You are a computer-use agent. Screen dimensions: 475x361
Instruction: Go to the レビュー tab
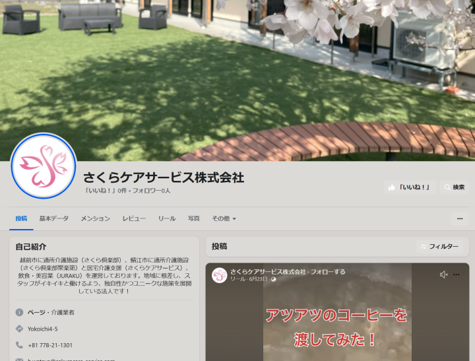[134, 218]
